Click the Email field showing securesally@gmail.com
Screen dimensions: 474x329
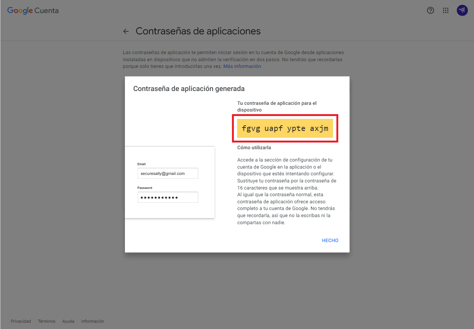tap(167, 173)
